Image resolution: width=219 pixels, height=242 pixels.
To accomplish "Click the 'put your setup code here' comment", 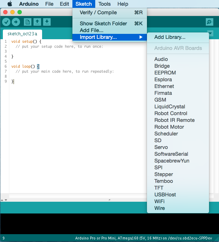I will click(60, 46).
